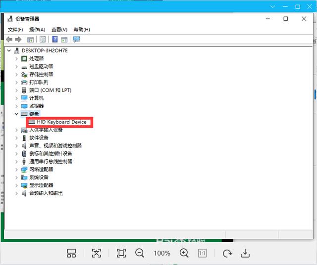Click the HID Keyboard Device icon
Viewport: 317px width, 265px height.
(32, 122)
